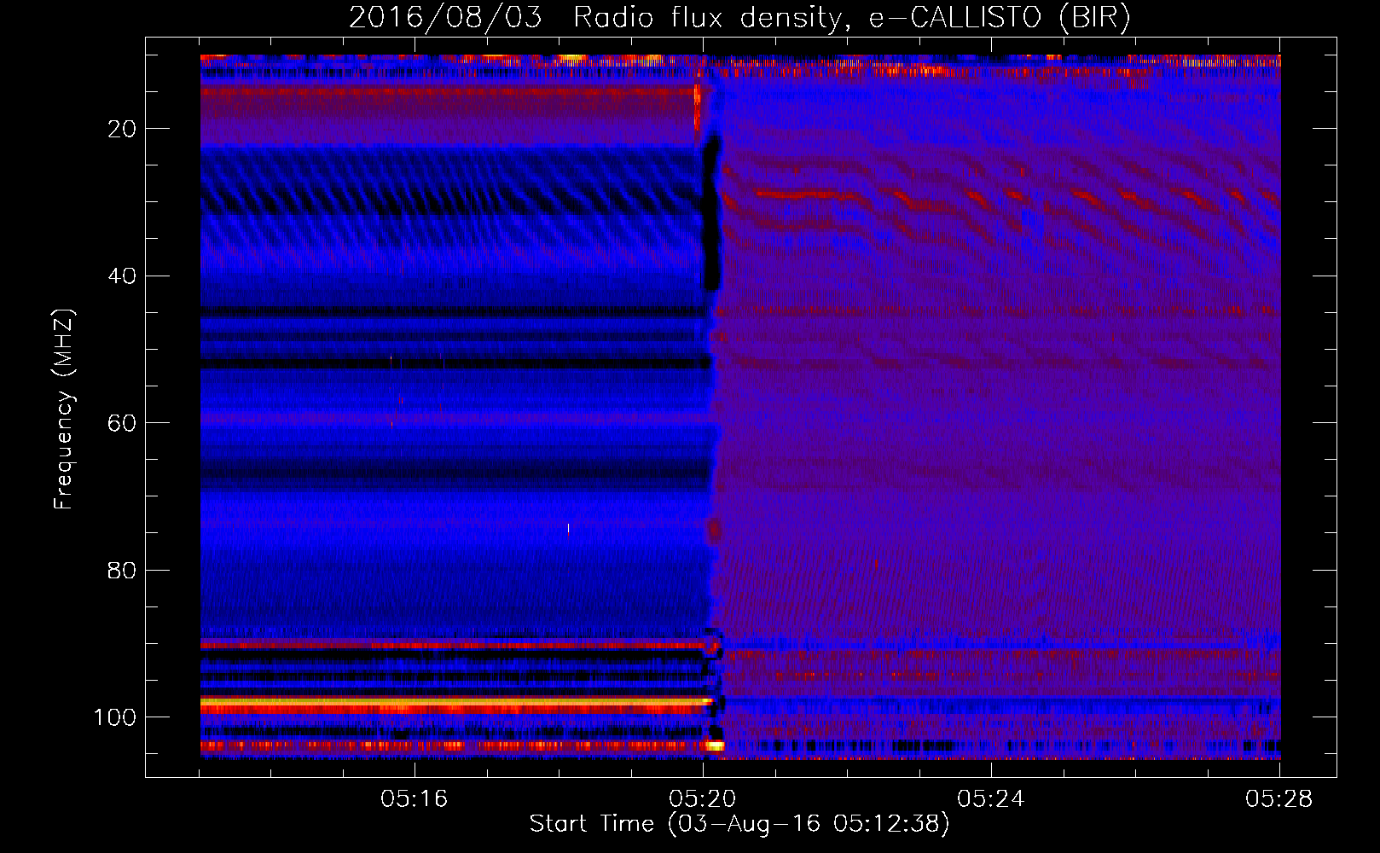Click the '100' frequency tick label

point(115,717)
